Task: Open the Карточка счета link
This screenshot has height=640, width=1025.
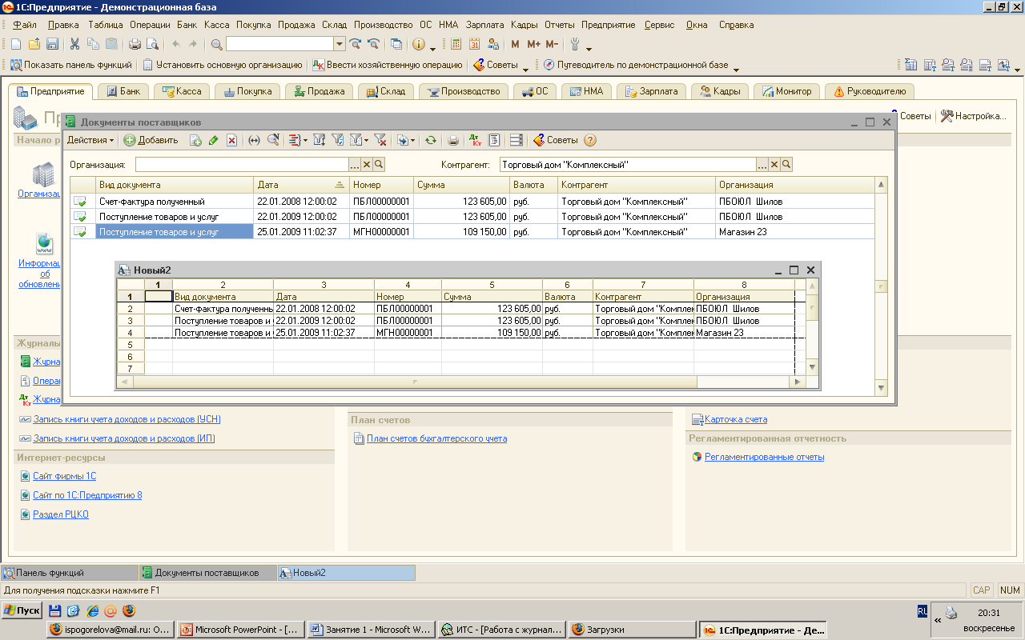Action: pyautogui.click(x=735, y=419)
